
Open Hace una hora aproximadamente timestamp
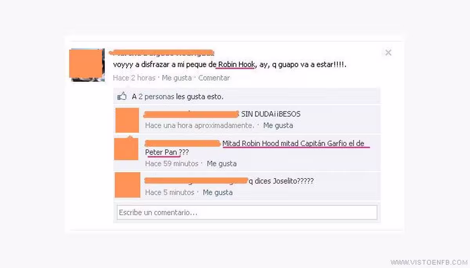[199, 125]
